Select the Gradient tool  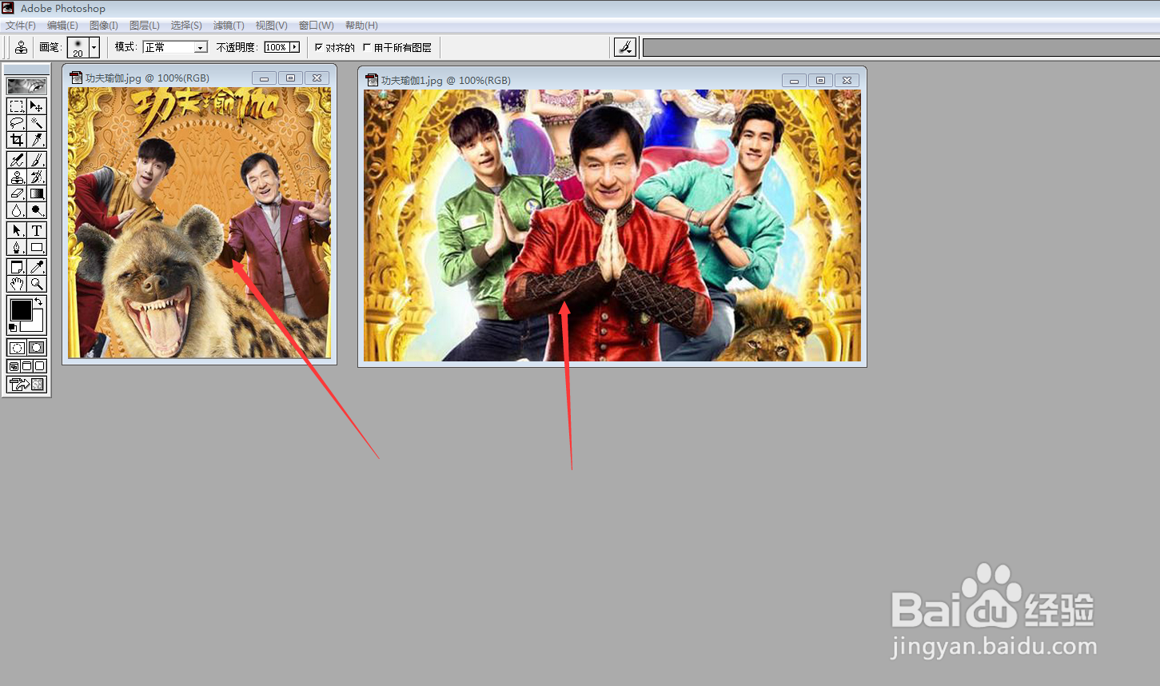pyautogui.click(x=37, y=193)
